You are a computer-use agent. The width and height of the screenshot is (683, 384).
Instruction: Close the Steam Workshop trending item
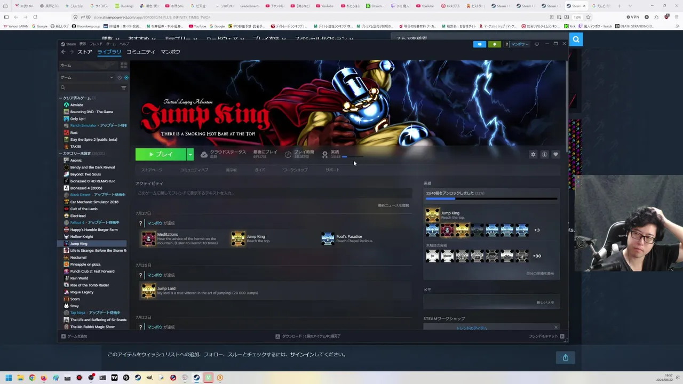coord(556,327)
